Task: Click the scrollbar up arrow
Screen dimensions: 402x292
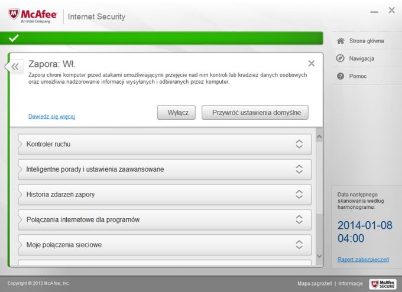Action: click(x=319, y=137)
